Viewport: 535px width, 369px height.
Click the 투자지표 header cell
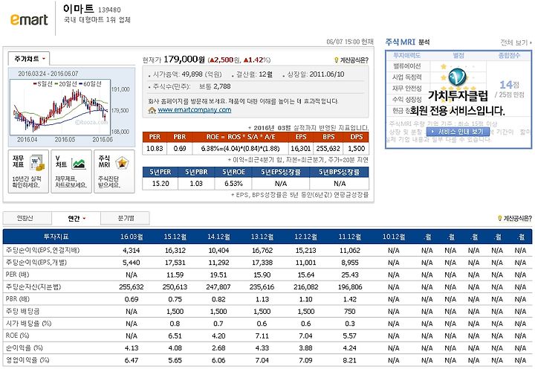[x=56, y=237]
